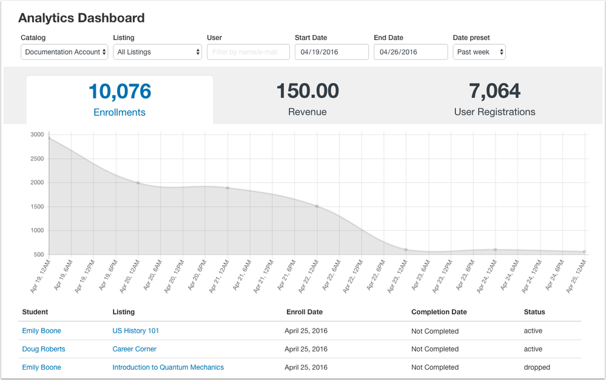Select the Enrollments tab

tap(120, 100)
